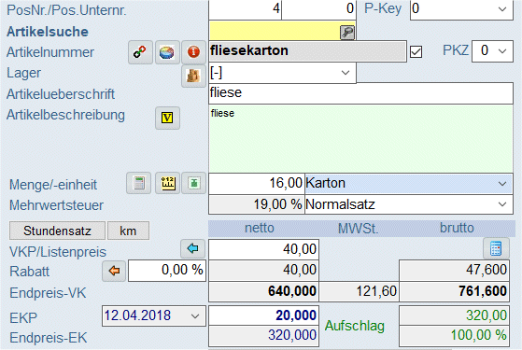The image size is (522, 350).
Task: Click the Endpreis-EK value 320,000
Action: (263, 336)
